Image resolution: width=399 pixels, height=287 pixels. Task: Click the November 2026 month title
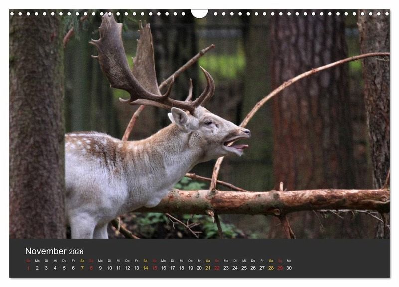point(54,251)
